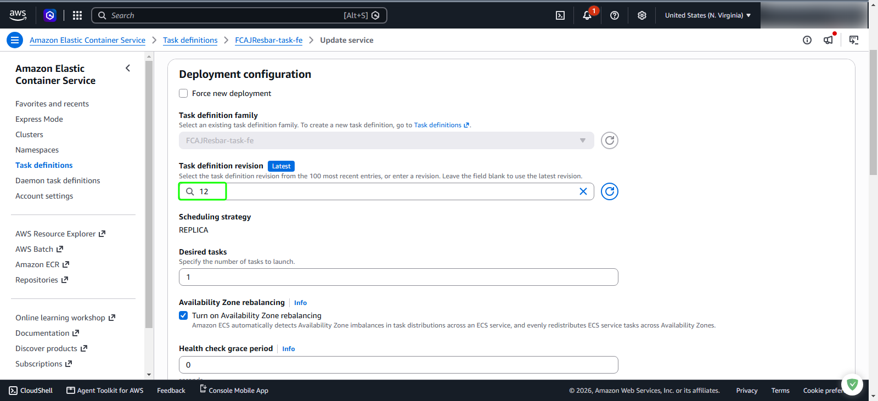This screenshot has height=401, width=878.
Task: Click the Health check grace period field
Action: coord(398,365)
